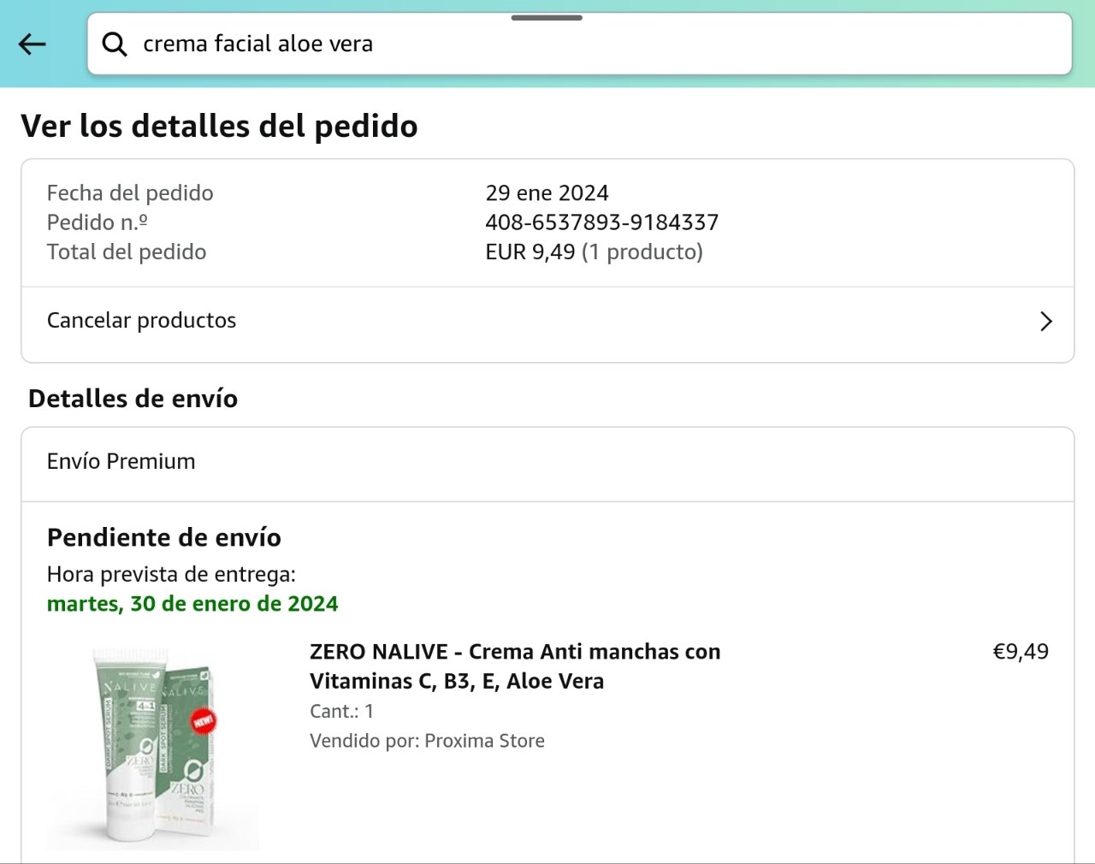Click the EUR 9,49 order total
1095x864 pixels.
530,252
